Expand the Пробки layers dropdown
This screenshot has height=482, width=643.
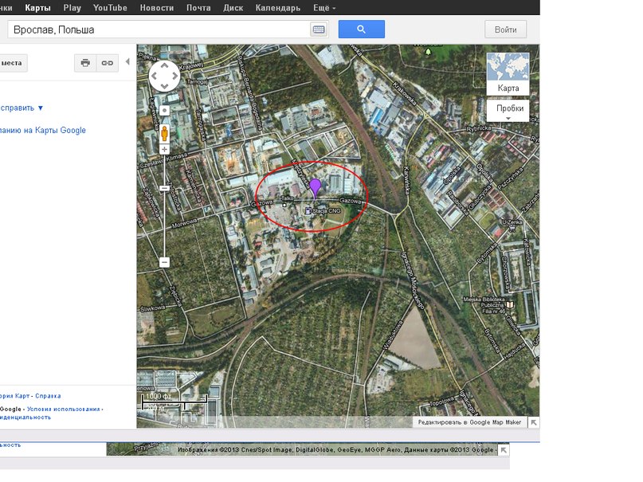[x=508, y=111]
